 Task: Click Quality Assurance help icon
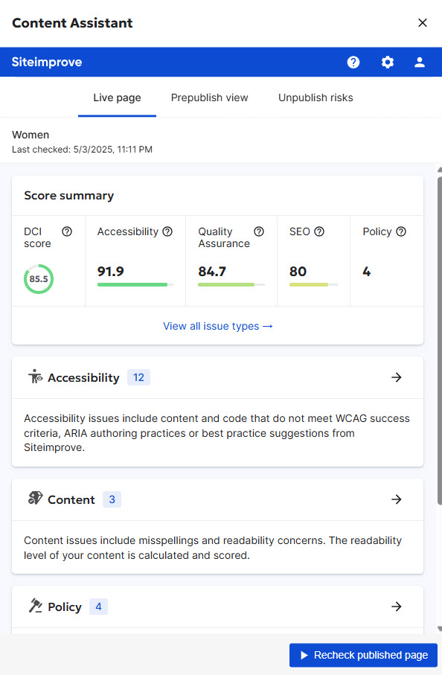coord(259,231)
